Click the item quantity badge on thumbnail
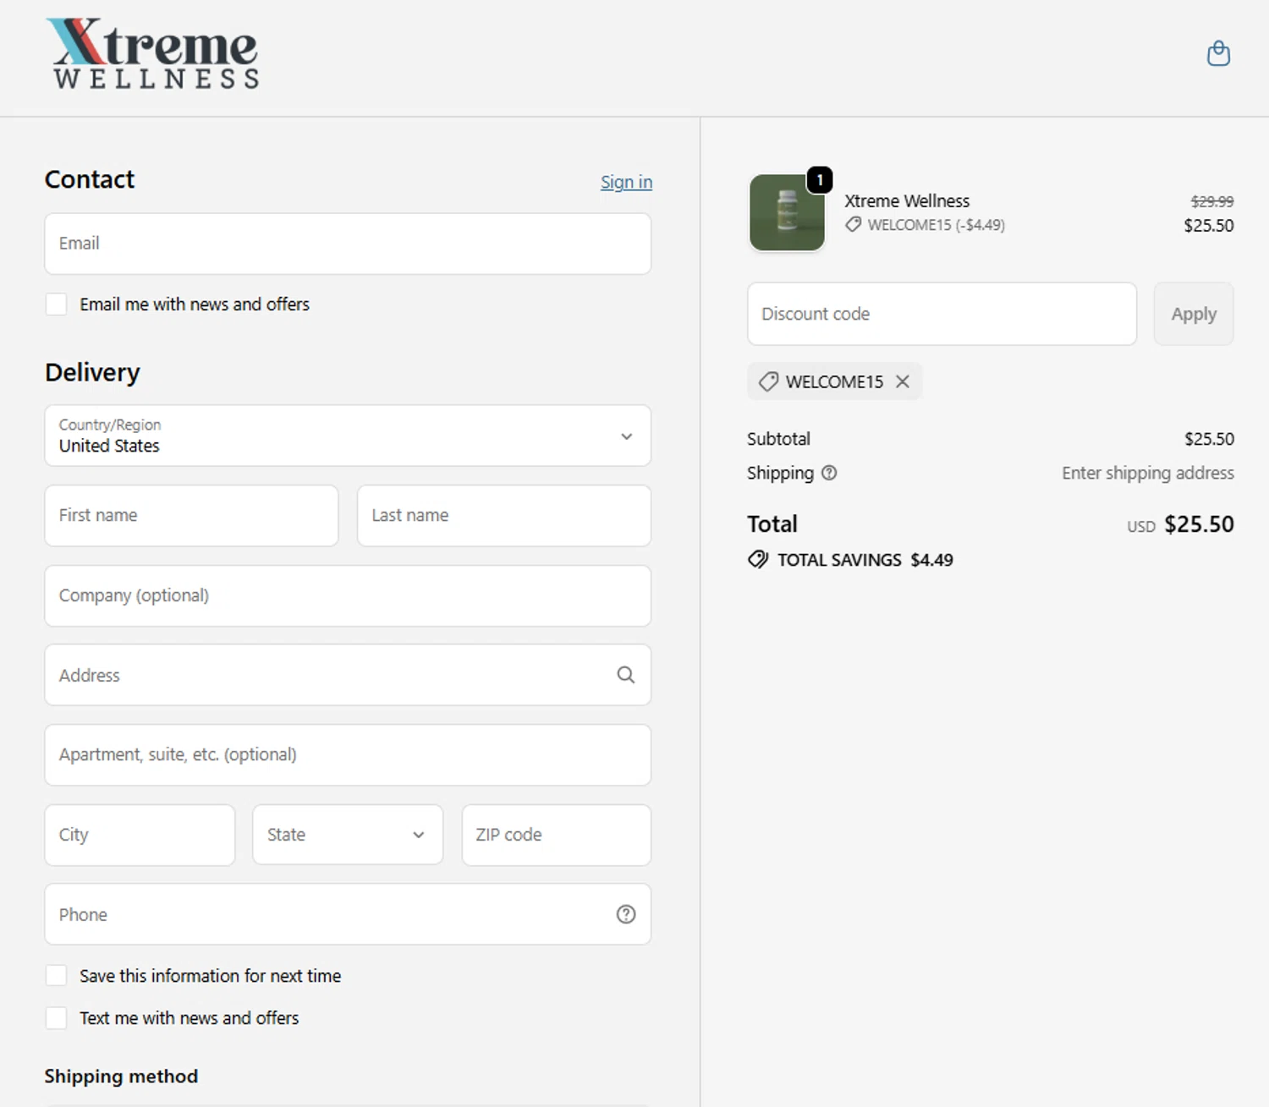1269x1107 pixels. (x=820, y=179)
